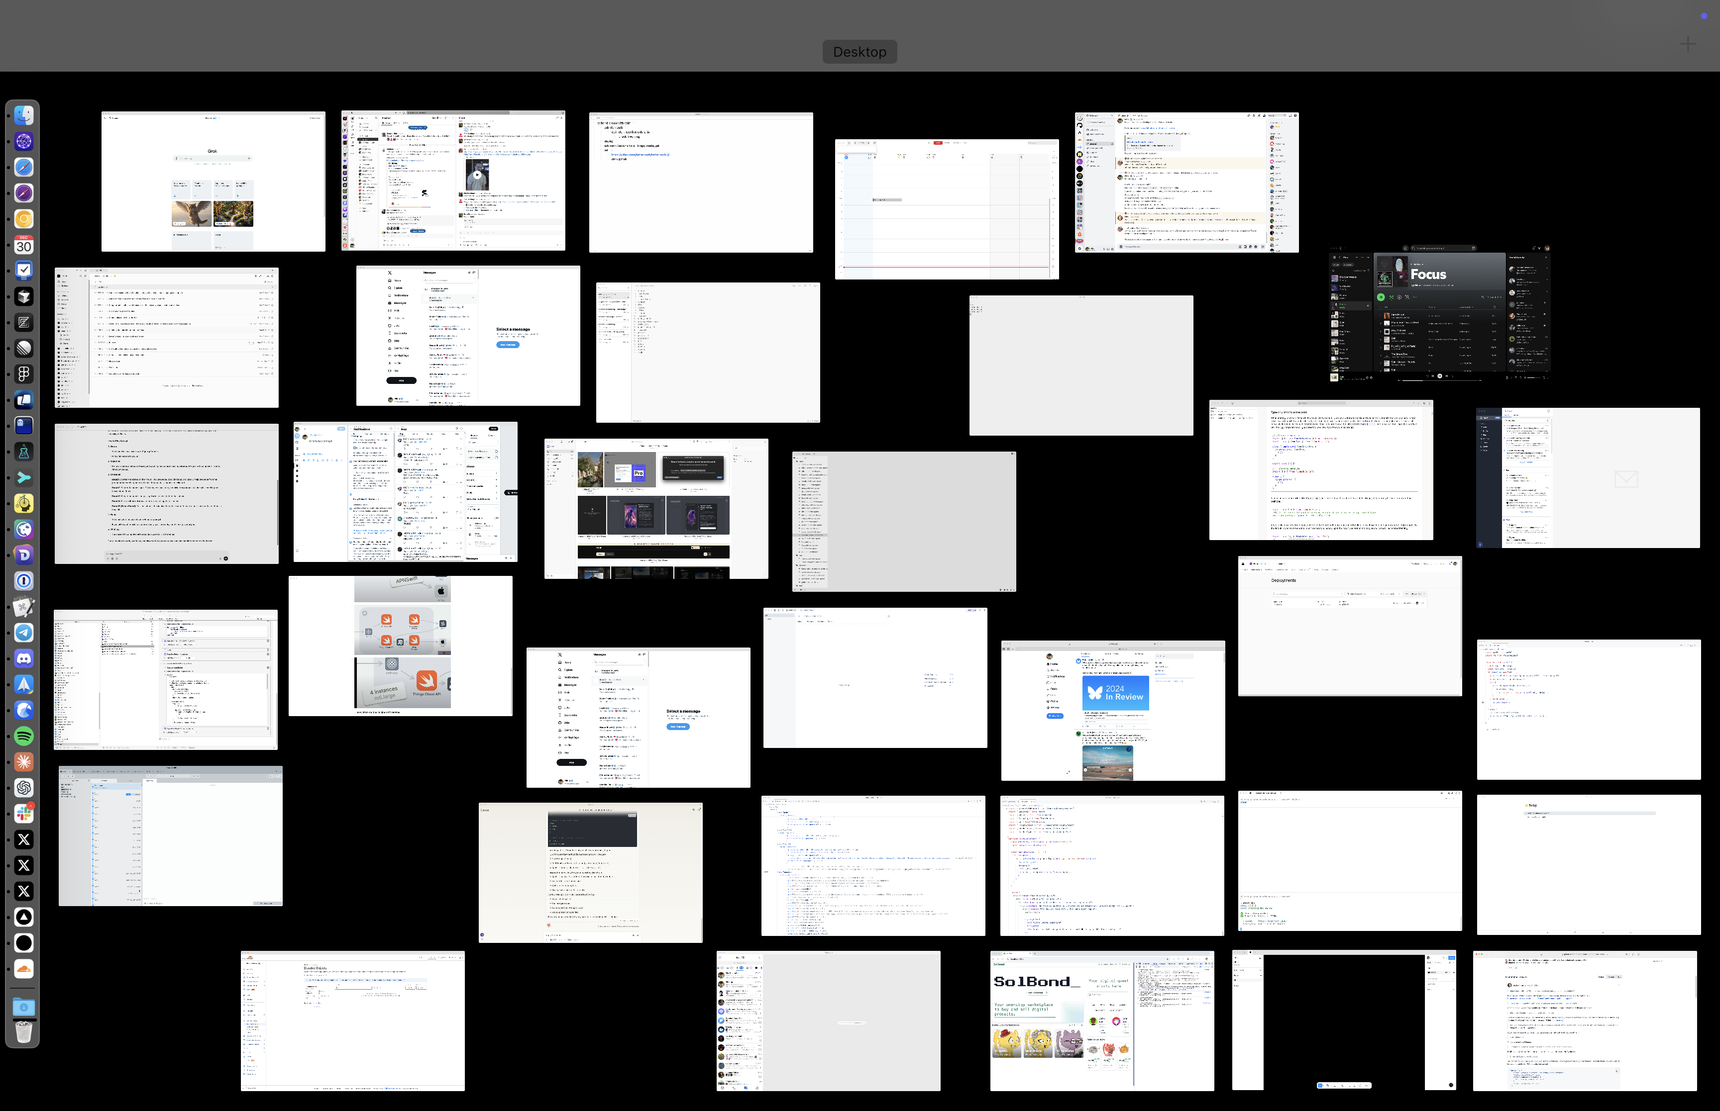This screenshot has height=1111, width=1720.
Task: Select the Grok window thumbnail
Action: (x=213, y=181)
